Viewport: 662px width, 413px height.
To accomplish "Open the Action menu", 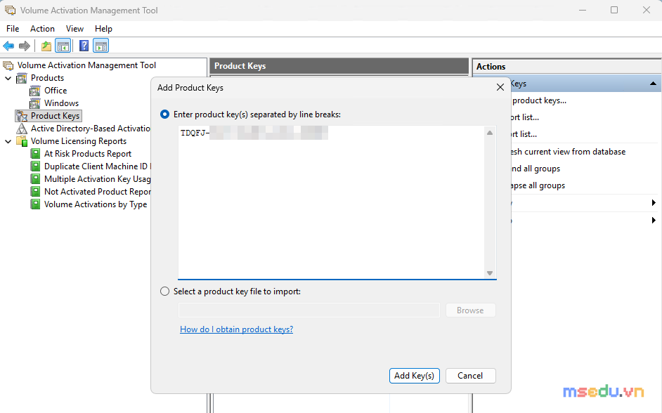I will coord(42,29).
